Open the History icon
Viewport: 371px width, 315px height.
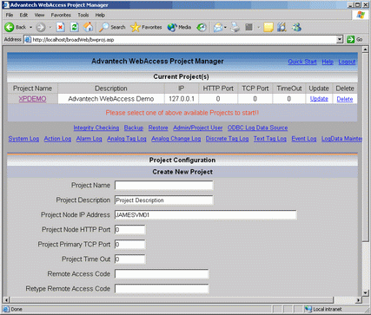click(x=202, y=27)
